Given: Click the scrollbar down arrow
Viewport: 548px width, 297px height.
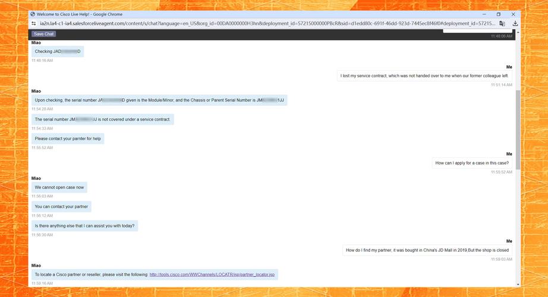Looking at the screenshot, I should point(518,285).
